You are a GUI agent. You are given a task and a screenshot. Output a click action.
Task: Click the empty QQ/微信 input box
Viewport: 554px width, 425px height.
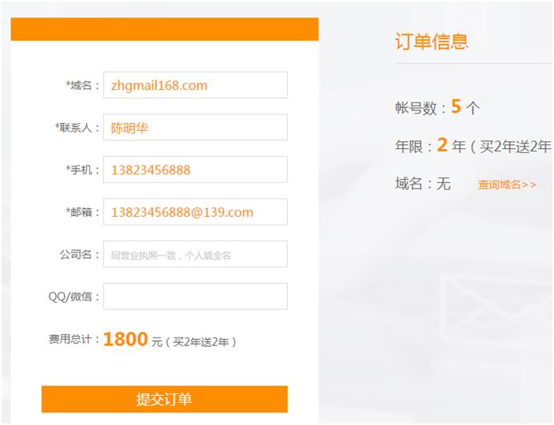[195, 296]
